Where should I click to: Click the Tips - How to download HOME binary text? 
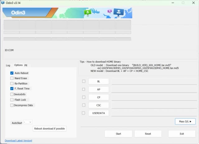100,62
